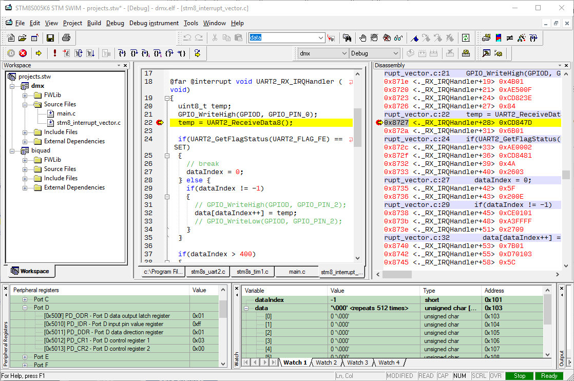574x381 pixels.
Task: Open the Debug instrument menu
Action: [x=154, y=23]
